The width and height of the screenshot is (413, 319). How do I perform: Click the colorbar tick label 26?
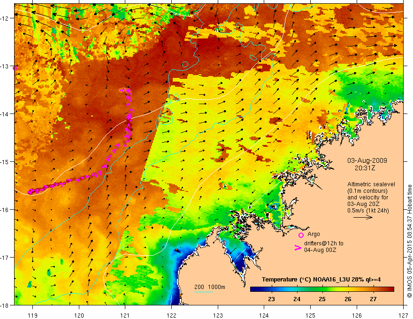[348, 299]
